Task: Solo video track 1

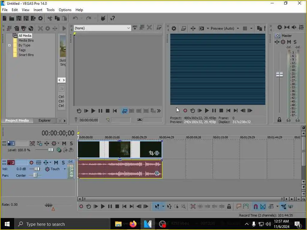Action: 71,143
